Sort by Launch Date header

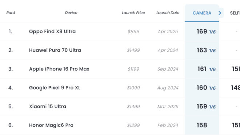point(168,13)
